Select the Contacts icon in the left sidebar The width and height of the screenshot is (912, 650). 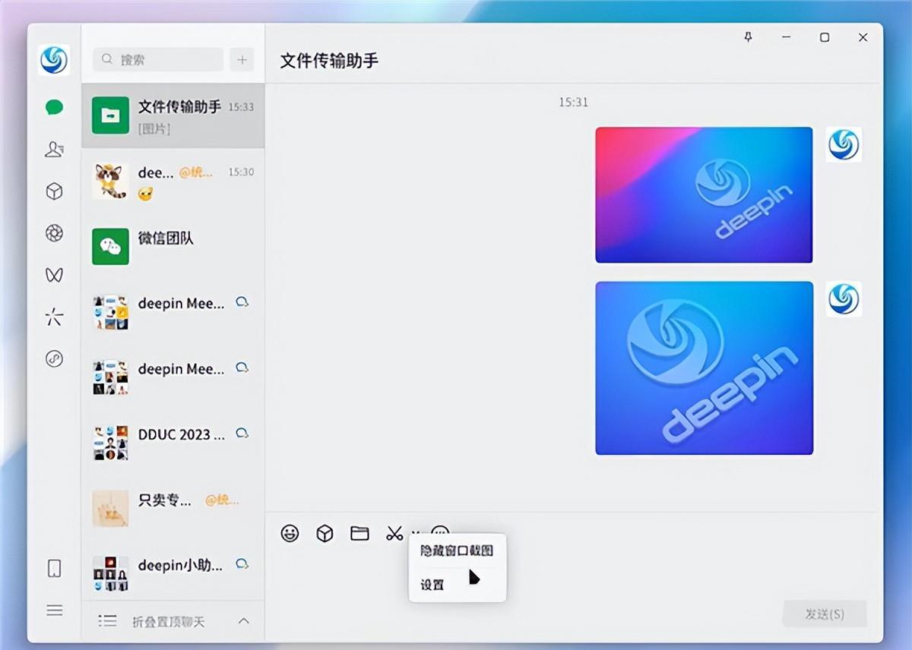click(x=53, y=150)
